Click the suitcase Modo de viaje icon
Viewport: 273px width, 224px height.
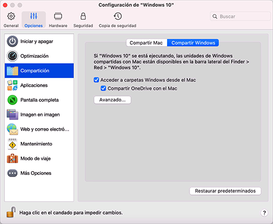(13, 159)
